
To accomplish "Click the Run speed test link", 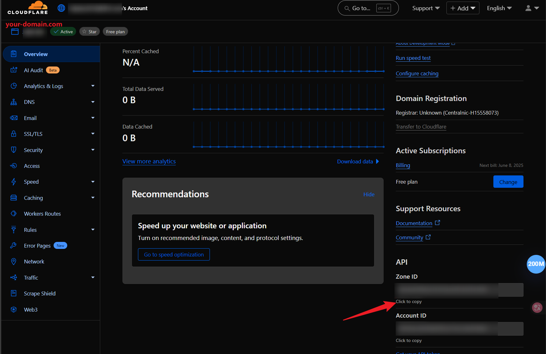I will point(413,58).
